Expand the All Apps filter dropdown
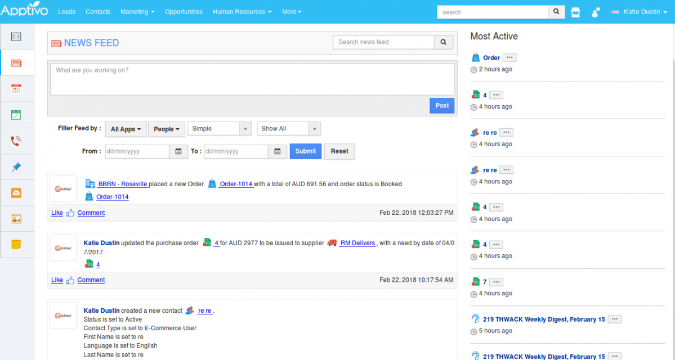This screenshot has width=675, height=360. (126, 129)
